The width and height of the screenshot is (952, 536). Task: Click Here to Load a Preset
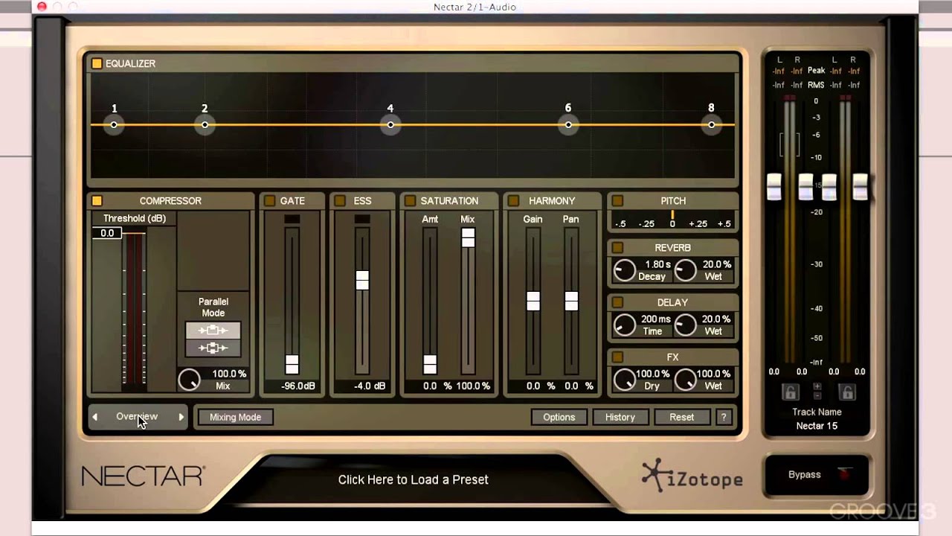(x=414, y=479)
